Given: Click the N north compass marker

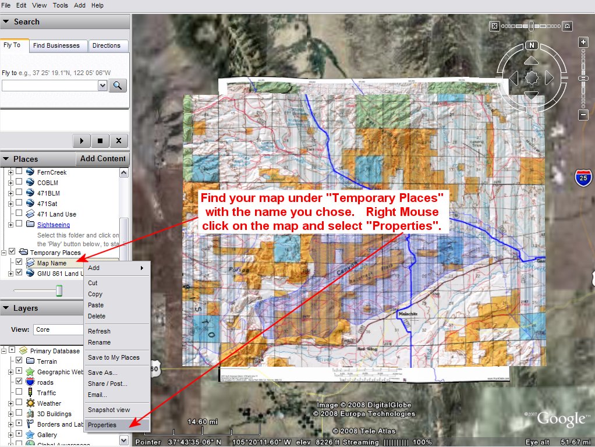Looking at the screenshot, I should point(532,45).
